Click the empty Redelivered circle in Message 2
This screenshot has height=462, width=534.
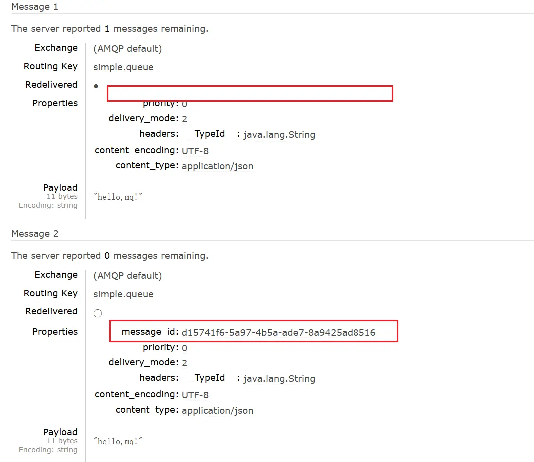pyautogui.click(x=98, y=313)
